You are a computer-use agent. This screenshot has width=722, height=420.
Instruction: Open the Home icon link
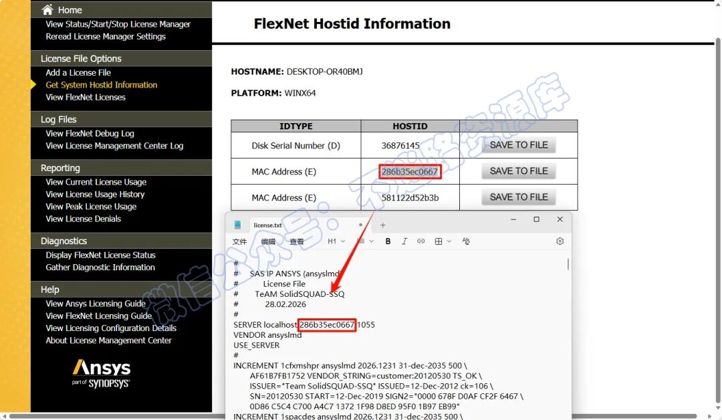(47, 9)
